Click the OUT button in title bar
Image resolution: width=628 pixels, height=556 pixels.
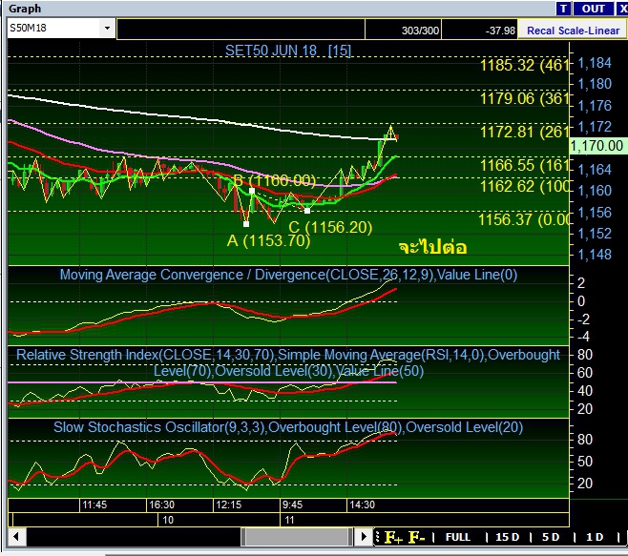593,9
